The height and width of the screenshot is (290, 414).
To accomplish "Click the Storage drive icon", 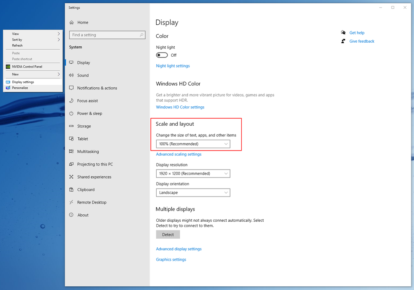I will 71,126.
